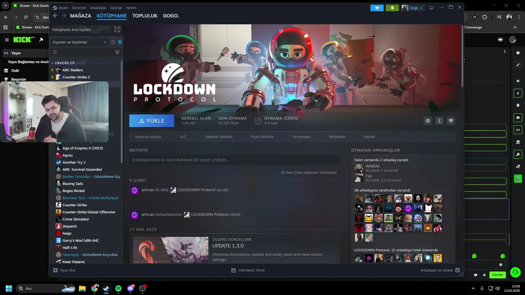Go to TOPLULUK tab
525x295 pixels.
coord(145,16)
